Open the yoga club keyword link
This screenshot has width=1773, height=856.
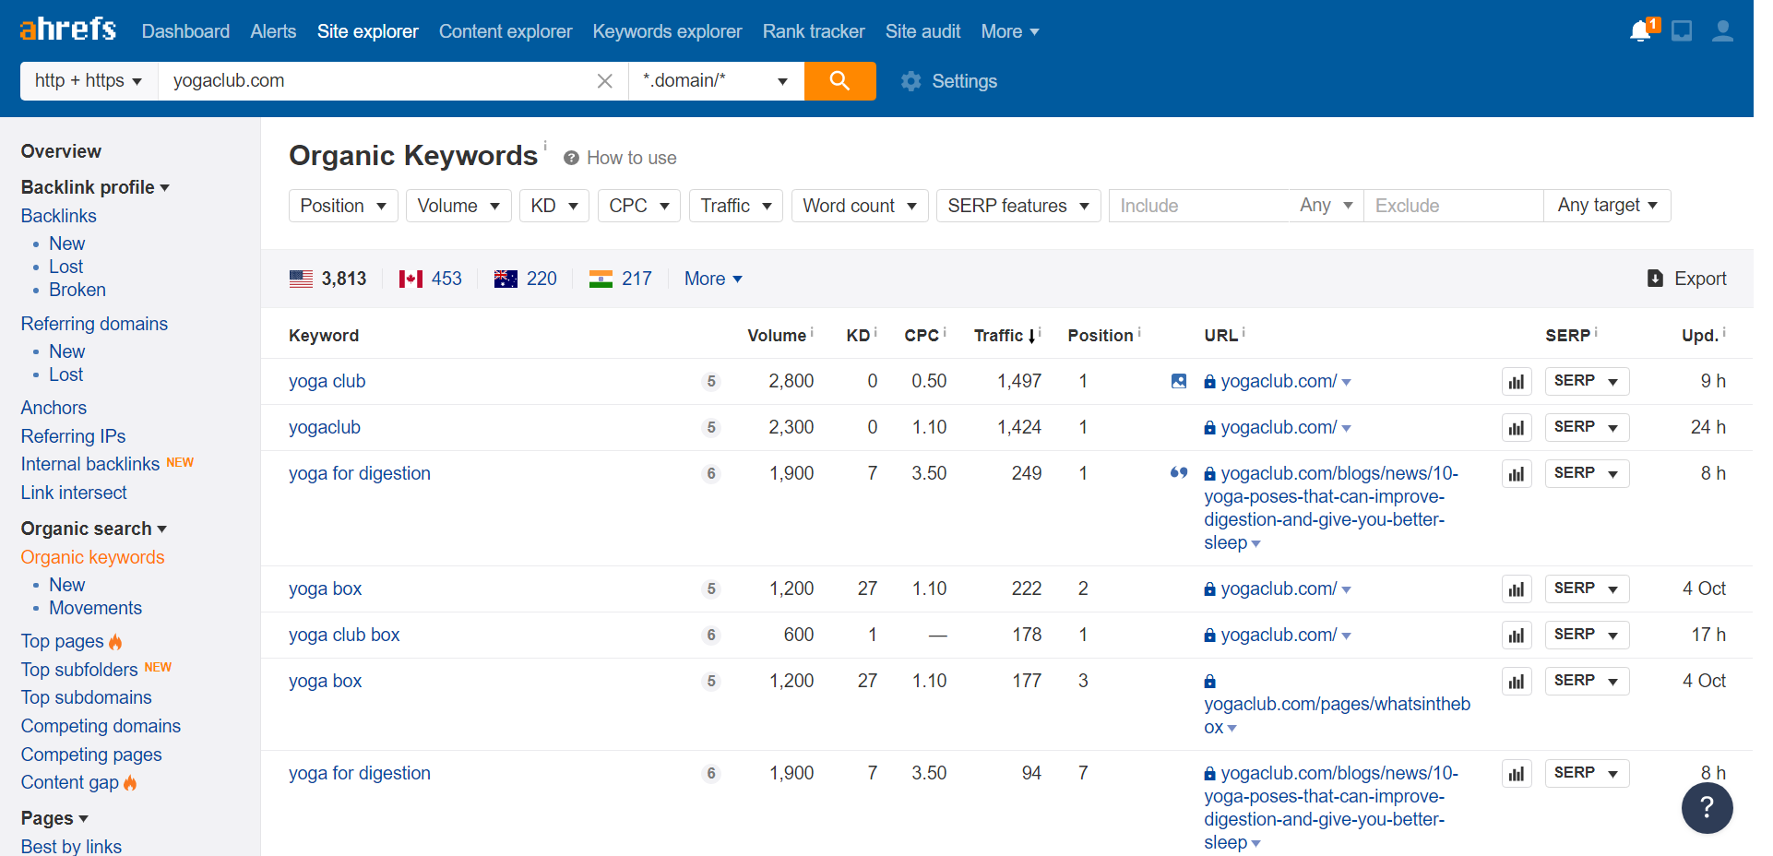click(x=327, y=381)
